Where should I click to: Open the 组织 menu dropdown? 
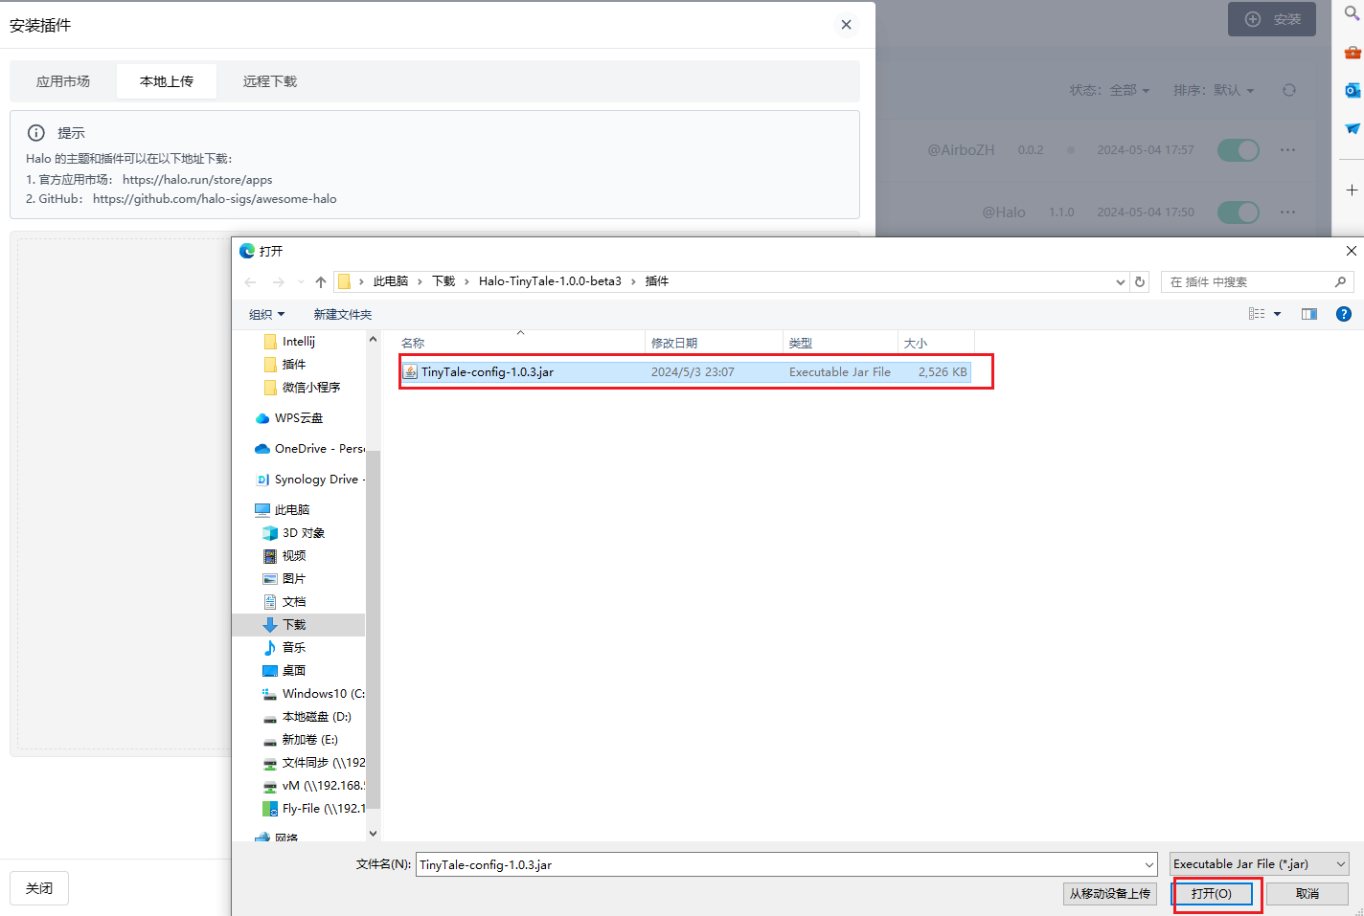[x=266, y=314]
